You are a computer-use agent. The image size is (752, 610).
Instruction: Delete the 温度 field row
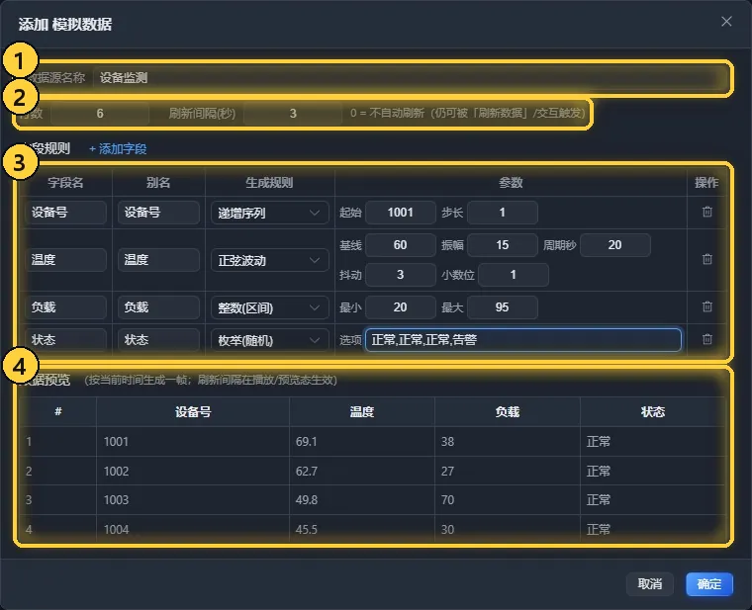coord(706,259)
